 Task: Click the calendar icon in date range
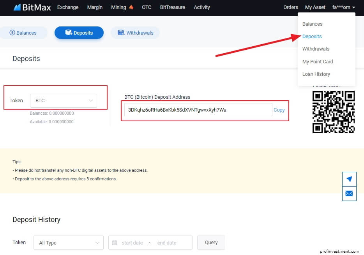point(115,243)
